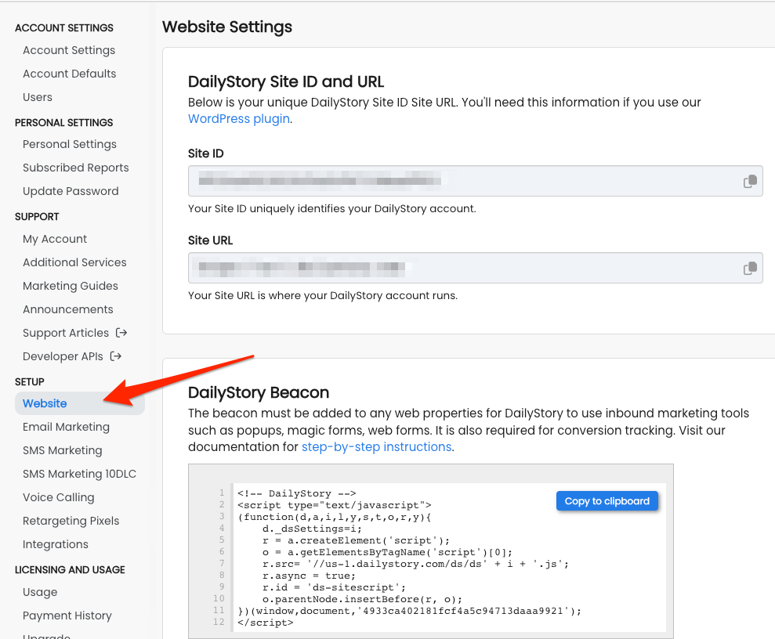
Task: Select the Site URL field
Action: click(x=476, y=268)
